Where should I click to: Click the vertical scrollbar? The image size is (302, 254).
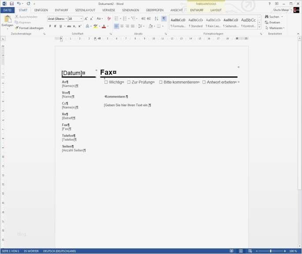point(299,116)
